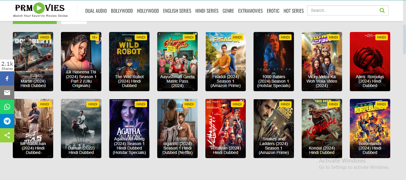Click the 18+ badge on Ek Haseena Thi
This screenshot has width=406, height=180.
(x=95, y=37)
